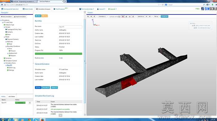Collapse the Simulation Runs node

pos(4,63)
